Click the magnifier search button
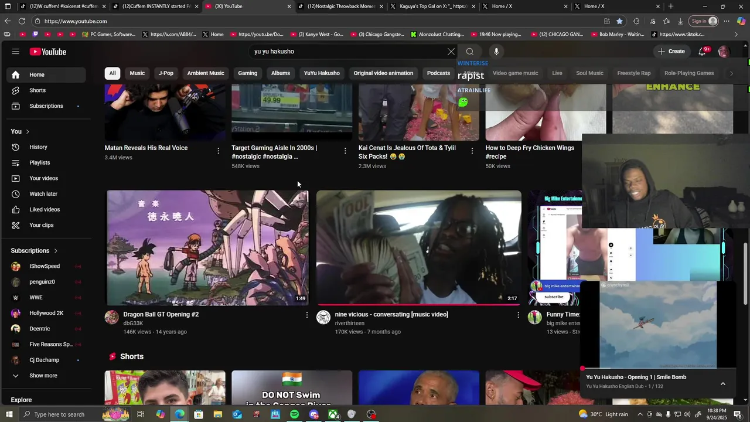The image size is (750, 422). [x=470, y=52]
